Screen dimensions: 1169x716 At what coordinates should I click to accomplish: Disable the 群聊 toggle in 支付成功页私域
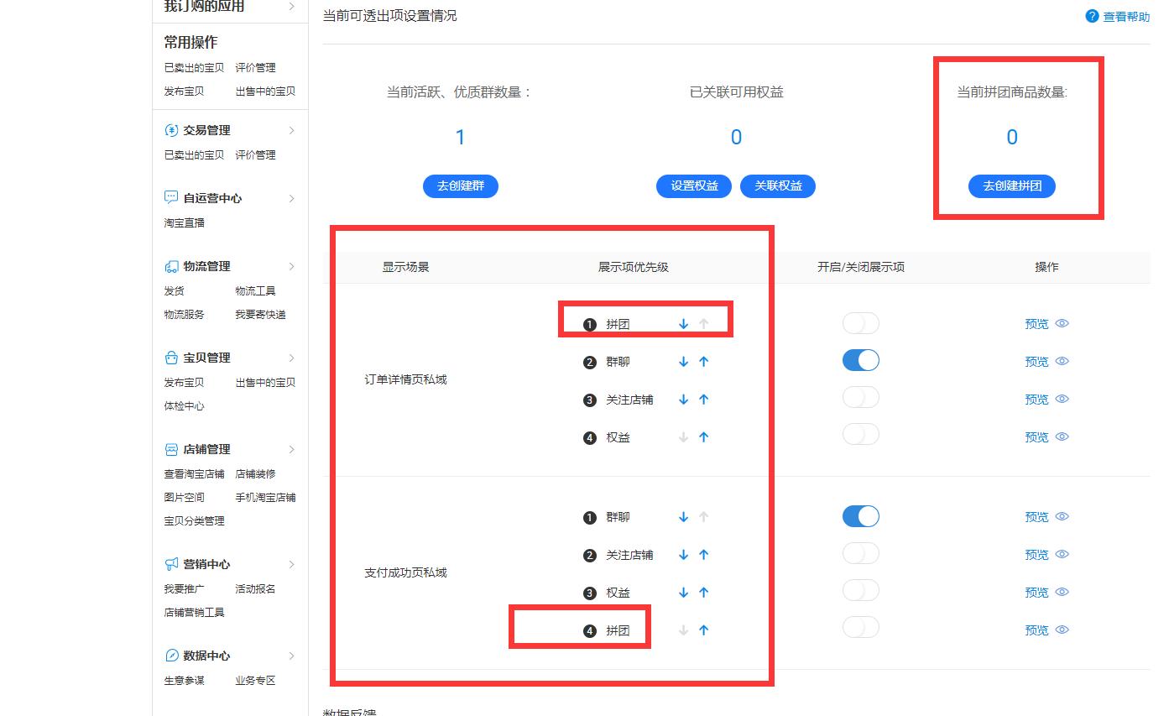[x=860, y=516]
